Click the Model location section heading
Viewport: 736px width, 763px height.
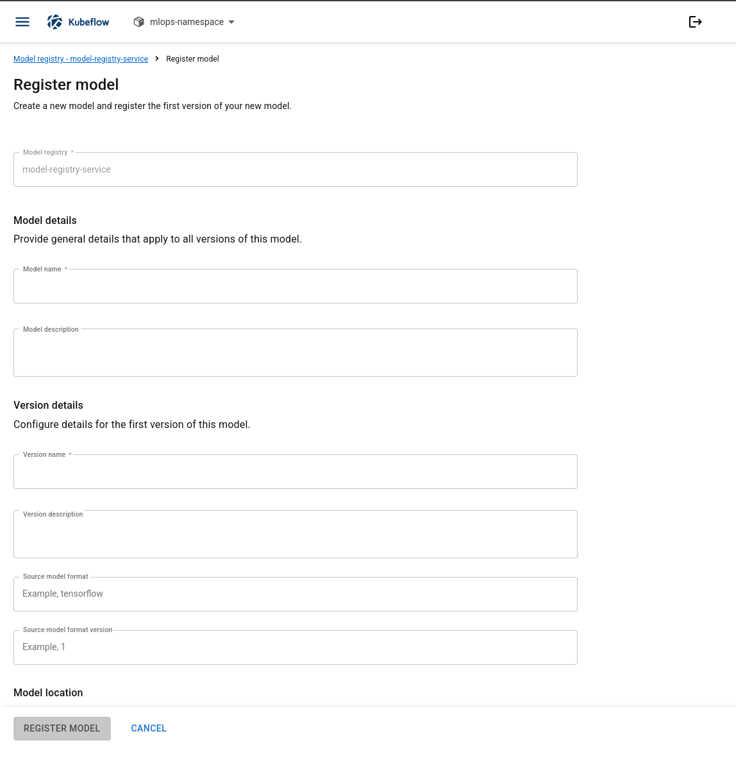click(48, 692)
